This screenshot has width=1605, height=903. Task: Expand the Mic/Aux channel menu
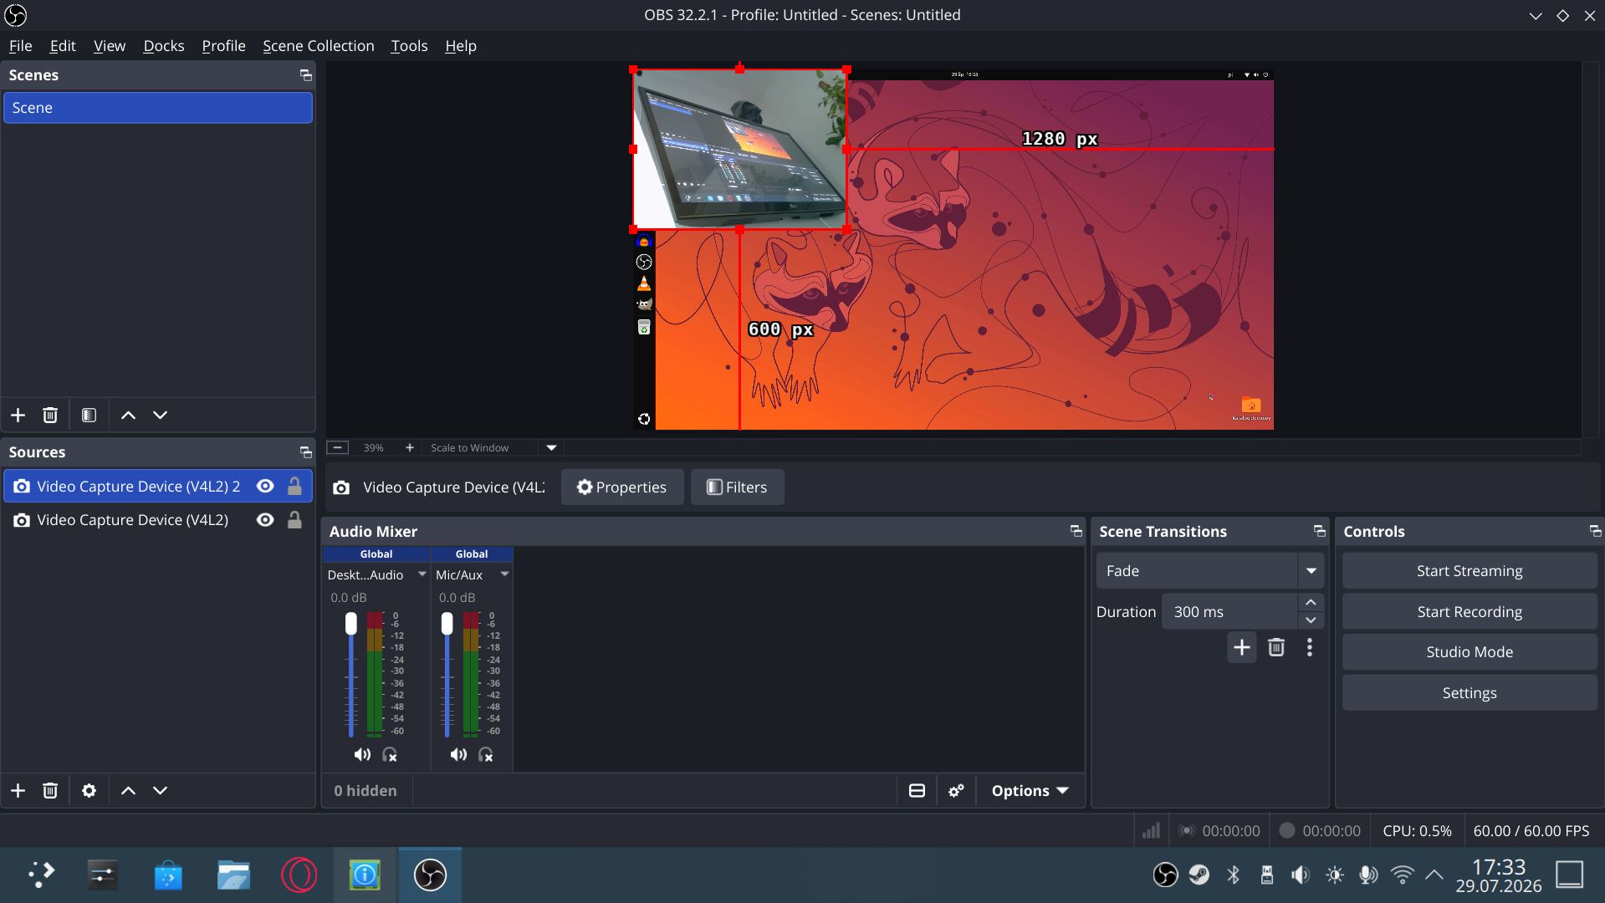click(x=504, y=574)
